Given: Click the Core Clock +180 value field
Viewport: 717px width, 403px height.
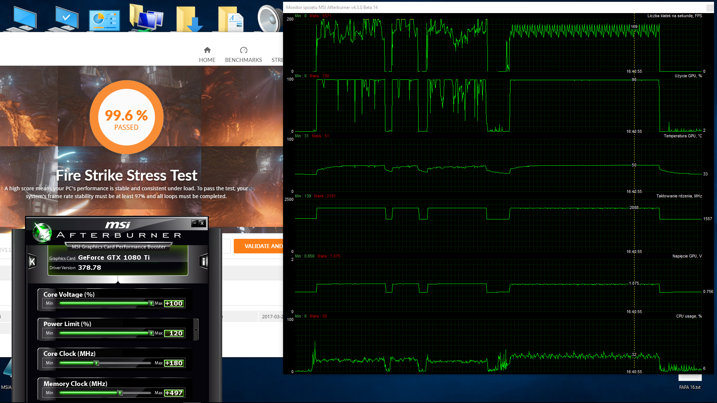Looking at the screenshot, I should tap(174, 363).
